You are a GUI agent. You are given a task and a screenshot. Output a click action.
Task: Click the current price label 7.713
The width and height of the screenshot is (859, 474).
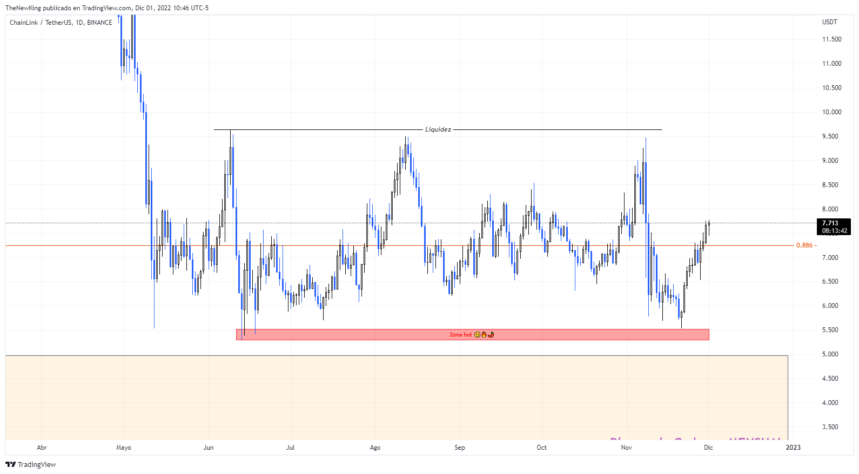click(830, 223)
